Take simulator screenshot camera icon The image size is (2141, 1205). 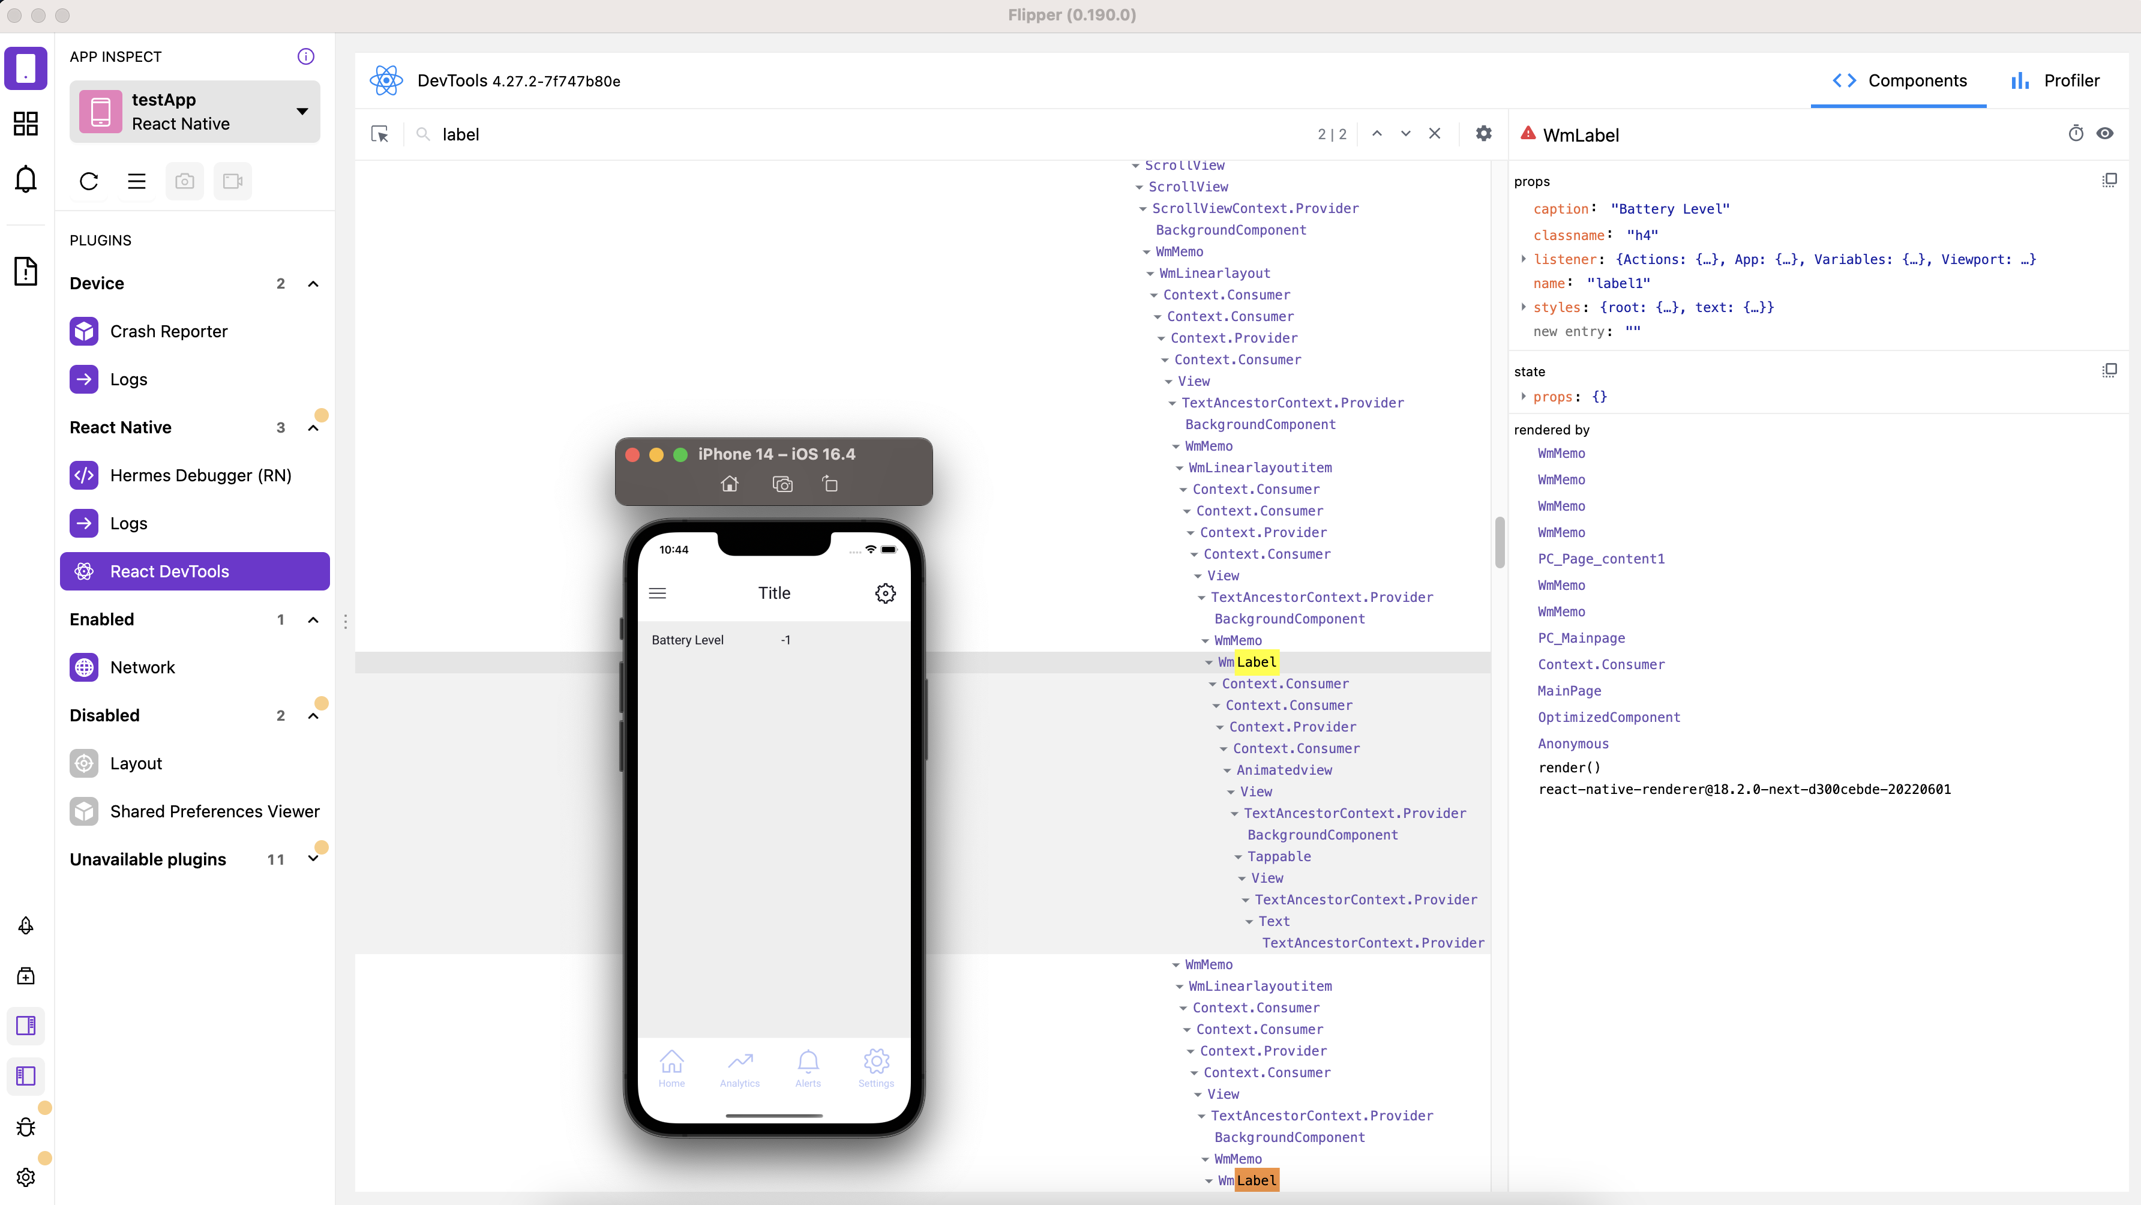[x=782, y=484]
